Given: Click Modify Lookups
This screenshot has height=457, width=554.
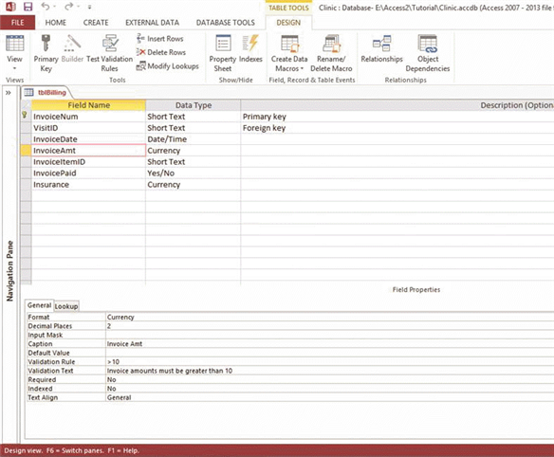Looking at the screenshot, I should (x=168, y=66).
